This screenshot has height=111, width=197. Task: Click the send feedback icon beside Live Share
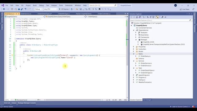tap(193, 9)
